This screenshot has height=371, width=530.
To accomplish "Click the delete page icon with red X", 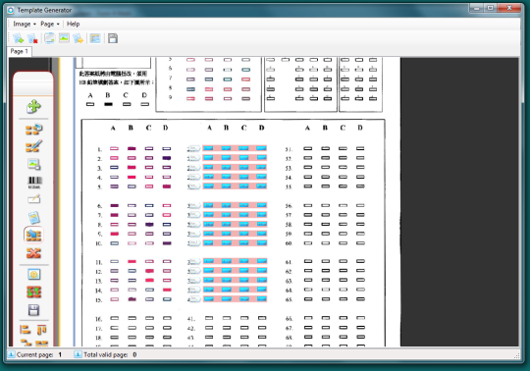I will pyautogui.click(x=32, y=38).
